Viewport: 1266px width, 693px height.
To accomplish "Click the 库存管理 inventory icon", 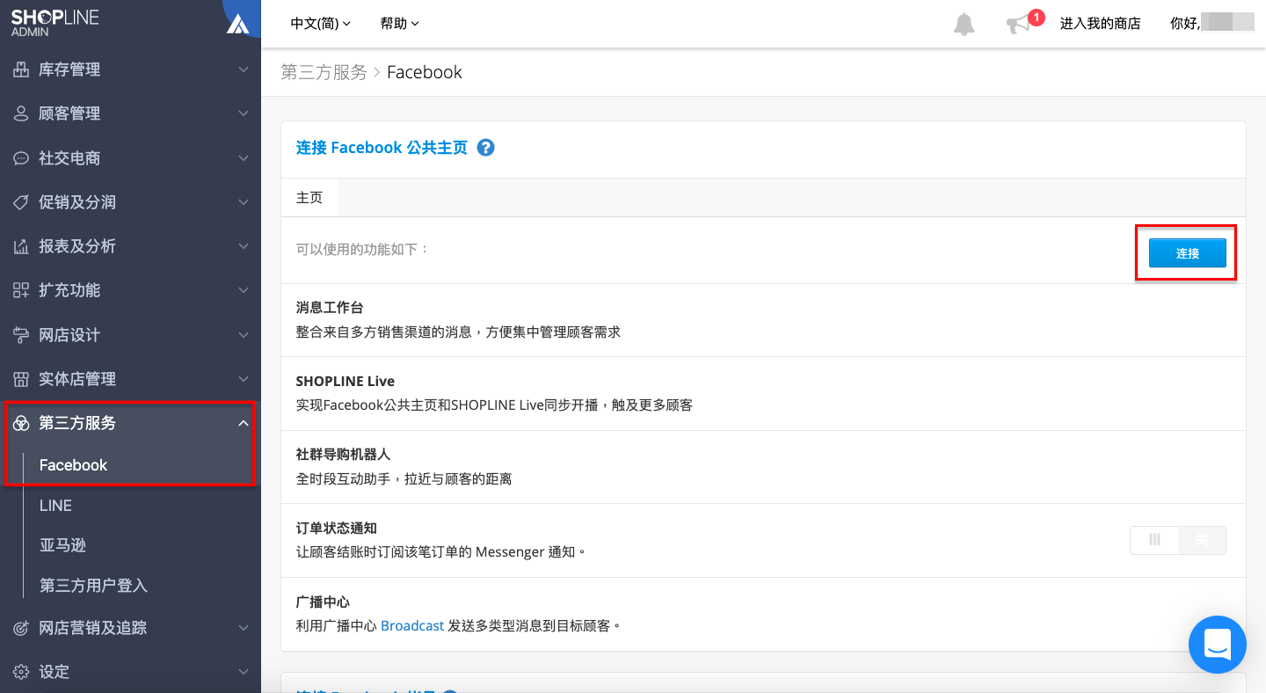I will [x=21, y=69].
